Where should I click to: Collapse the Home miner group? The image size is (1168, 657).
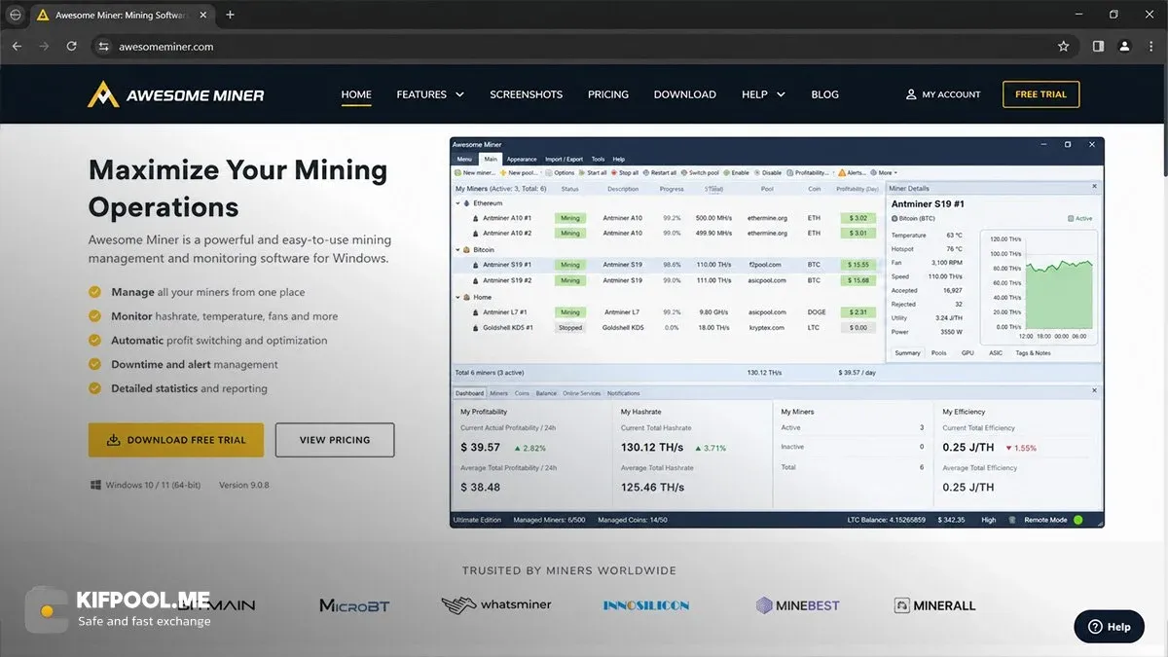[x=458, y=297]
